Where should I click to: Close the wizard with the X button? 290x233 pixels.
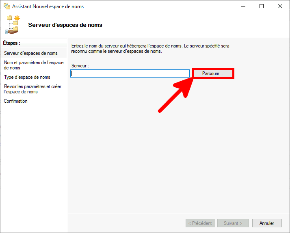tap(280, 6)
